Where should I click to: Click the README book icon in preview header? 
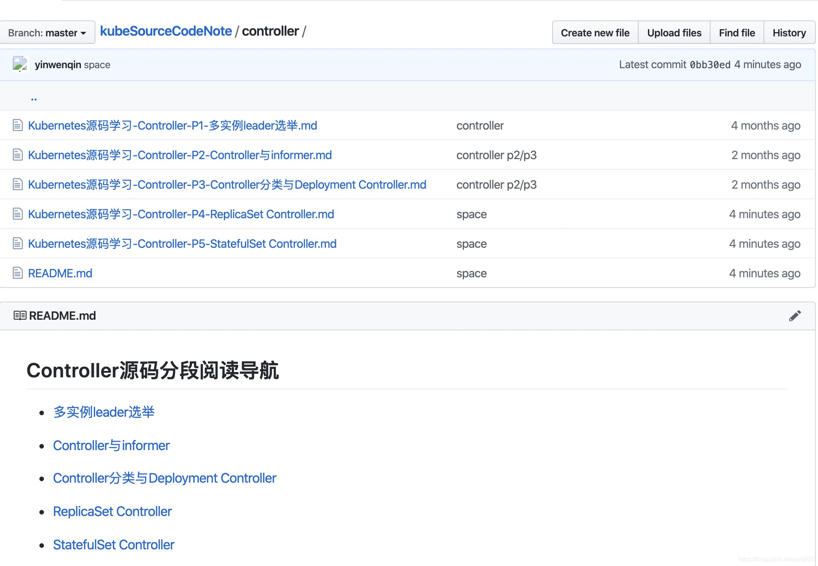click(20, 315)
